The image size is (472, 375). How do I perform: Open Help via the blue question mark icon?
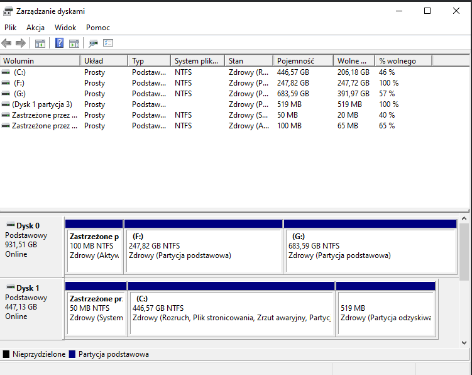[60, 43]
